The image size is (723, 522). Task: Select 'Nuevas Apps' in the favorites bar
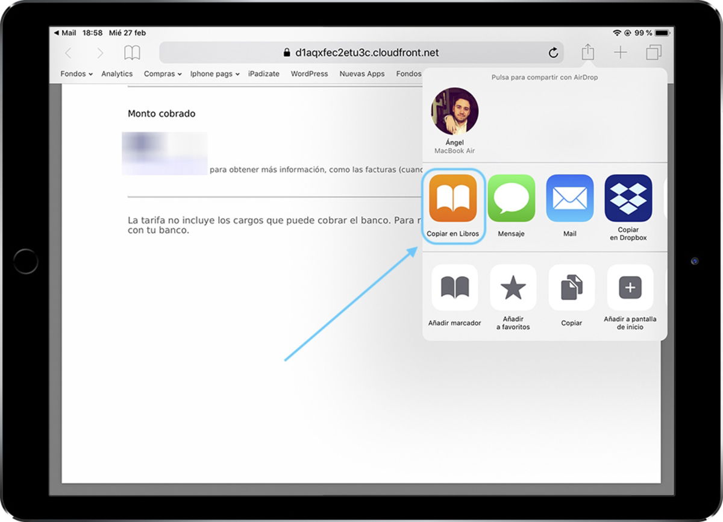(x=361, y=74)
